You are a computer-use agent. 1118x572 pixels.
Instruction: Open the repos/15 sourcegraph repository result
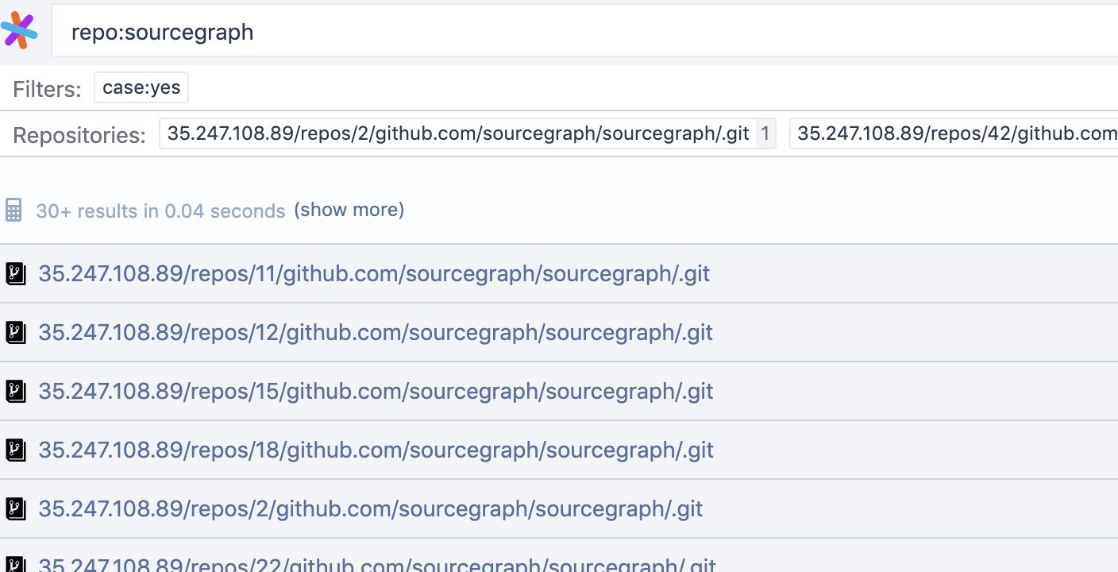376,391
